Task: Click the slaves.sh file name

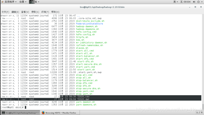Action: pos(82,48)
